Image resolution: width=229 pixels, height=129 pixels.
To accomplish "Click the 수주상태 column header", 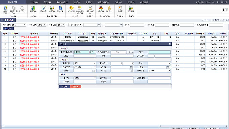I will 14,34.
